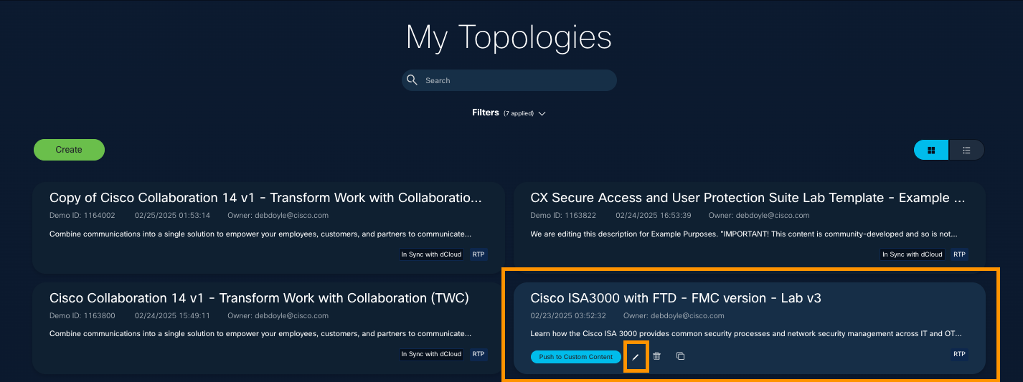This screenshot has width=1023, height=382.
Task: Click the duplicate copy icon on Cisco ISA3000 card
Action: 680,356
